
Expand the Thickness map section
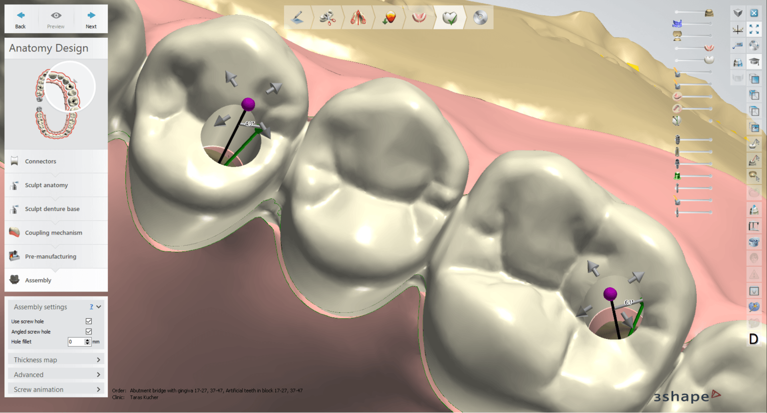[x=56, y=360]
